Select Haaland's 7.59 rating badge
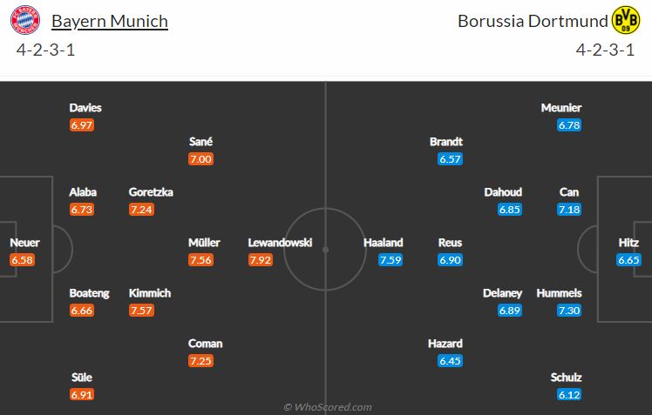The image size is (652, 415). [x=391, y=260]
